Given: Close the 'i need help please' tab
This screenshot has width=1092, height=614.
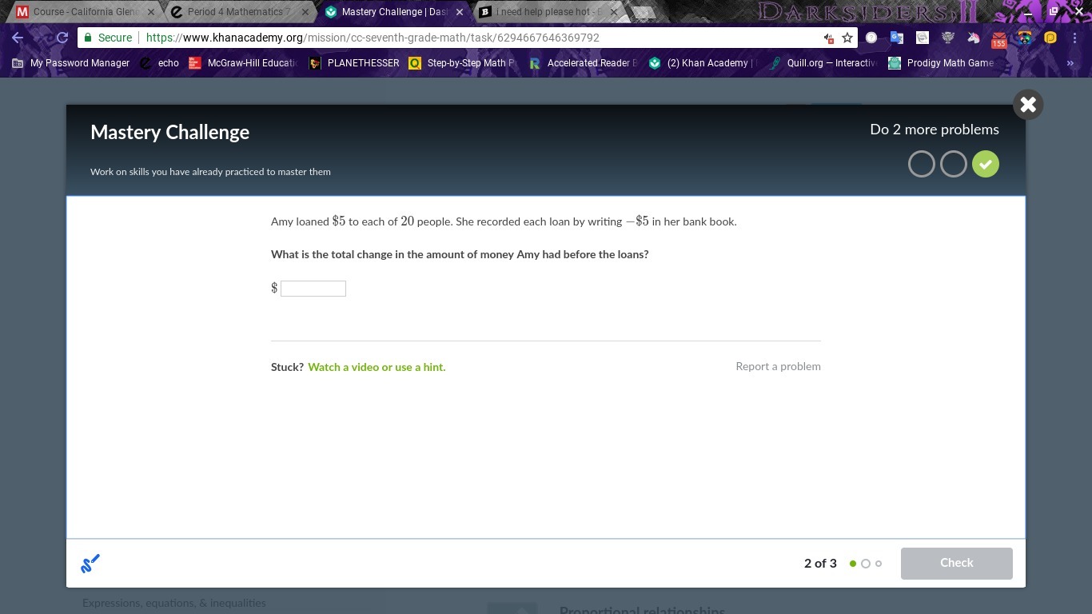Looking at the screenshot, I should (x=614, y=12).
